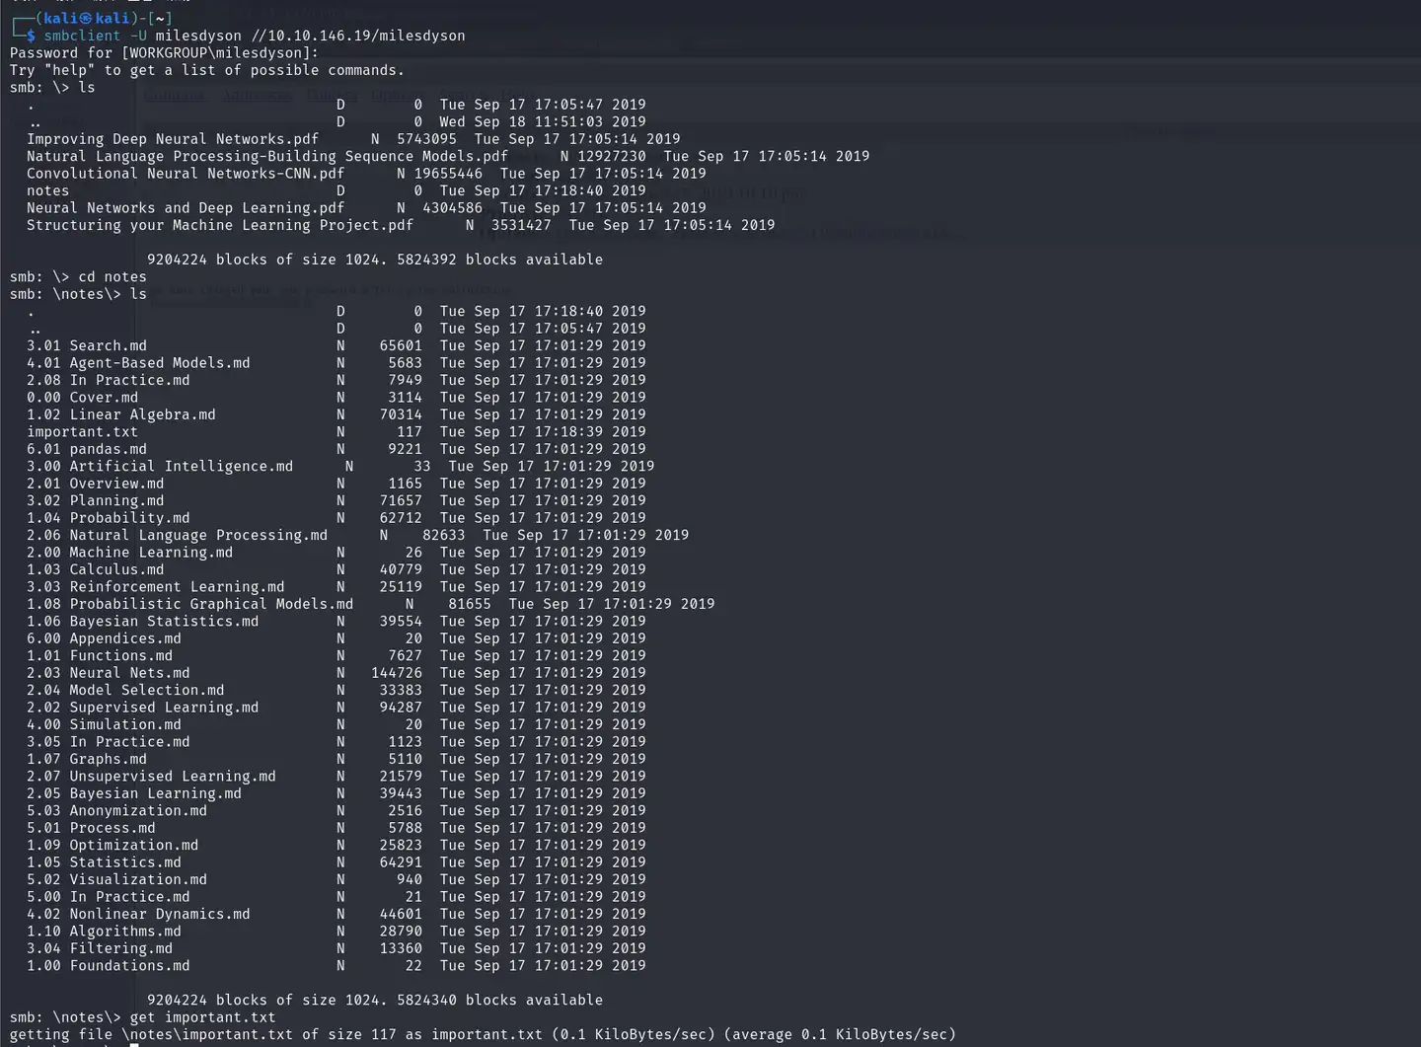Select 1.01 Functions.md file name

[100, 656]
